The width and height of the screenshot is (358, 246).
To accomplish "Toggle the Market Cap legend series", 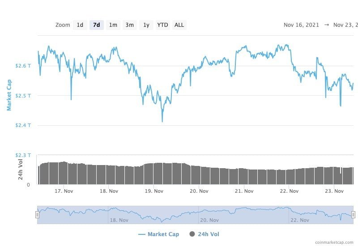I will [x=163, y=234].
